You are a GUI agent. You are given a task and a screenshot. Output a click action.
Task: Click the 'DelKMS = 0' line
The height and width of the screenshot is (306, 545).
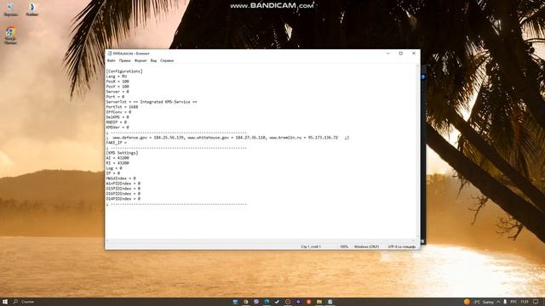[118, 117]
